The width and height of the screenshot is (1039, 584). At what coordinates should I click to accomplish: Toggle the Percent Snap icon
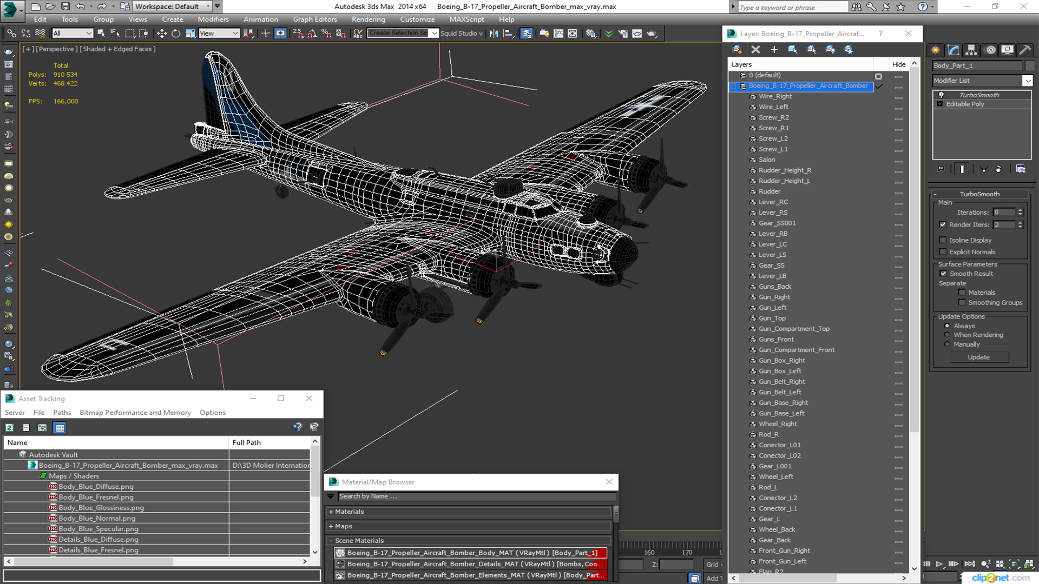click(x=326, y=34)
